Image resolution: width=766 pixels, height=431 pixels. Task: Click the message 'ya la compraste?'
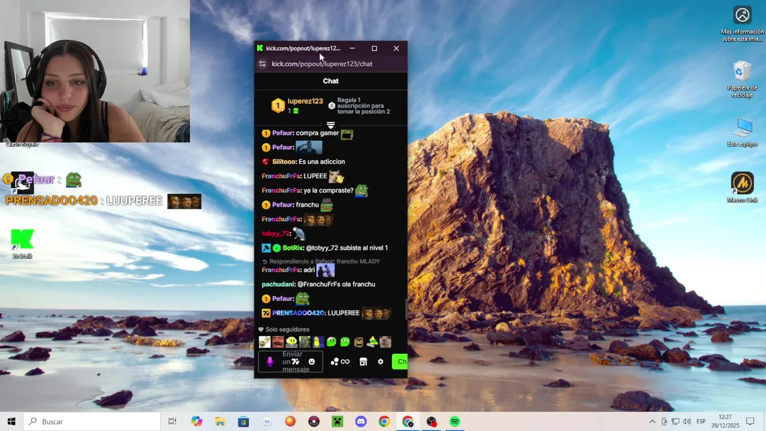tap(328, 190)
